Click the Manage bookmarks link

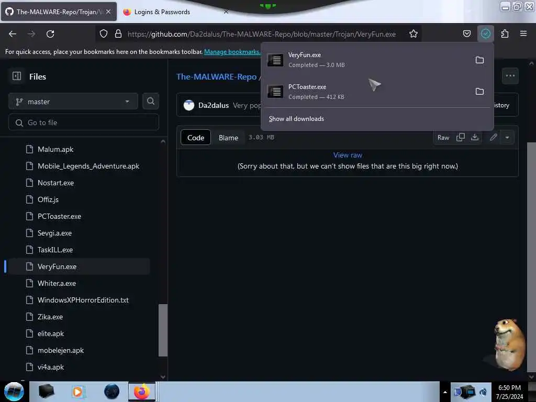pos(232,52)
